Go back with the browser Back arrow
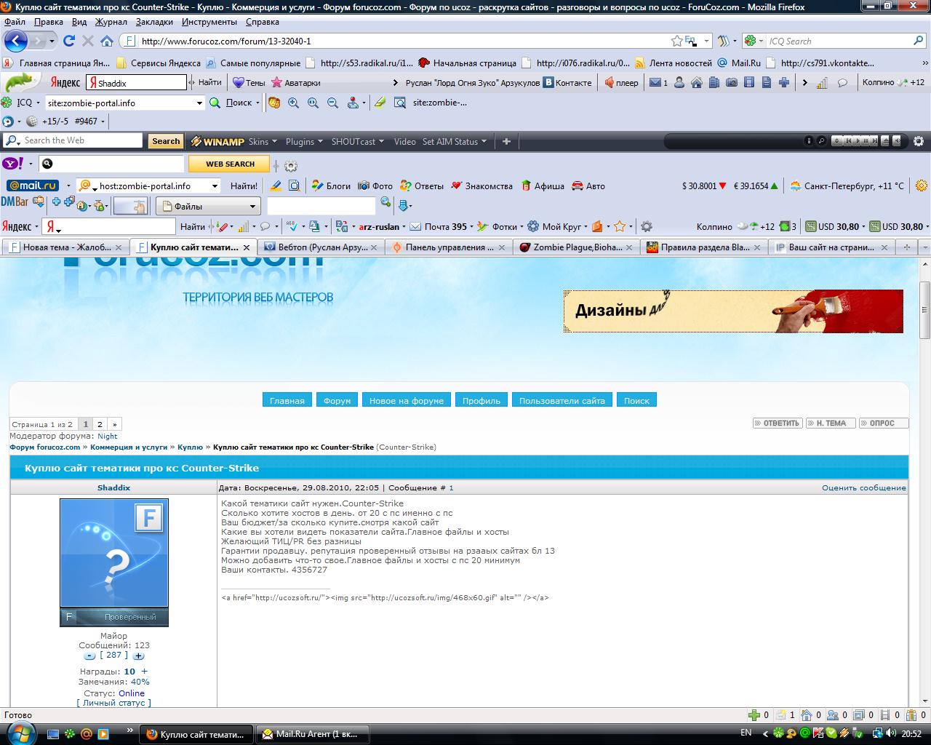Screen dimensions: 931x745 pyautogui.click(x=15, y=41)
